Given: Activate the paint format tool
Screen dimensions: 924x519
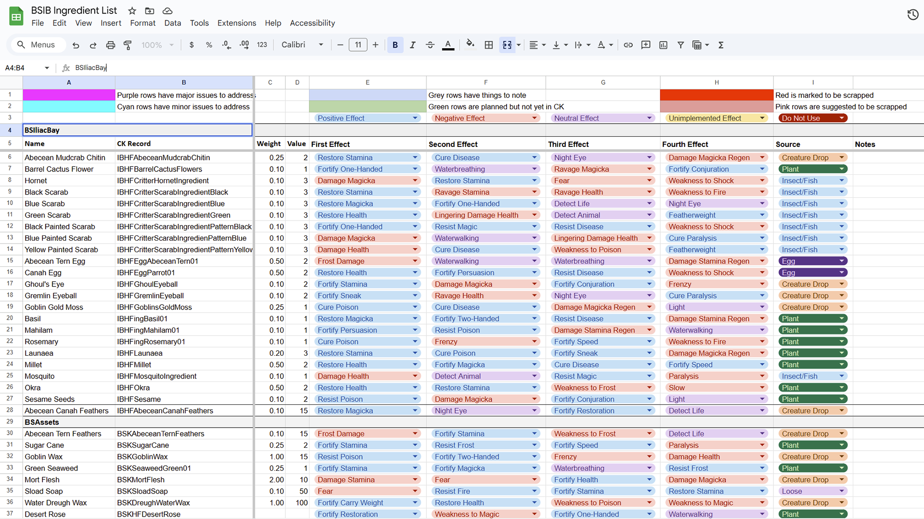Looking at the screenshot, I should point(128,45).
